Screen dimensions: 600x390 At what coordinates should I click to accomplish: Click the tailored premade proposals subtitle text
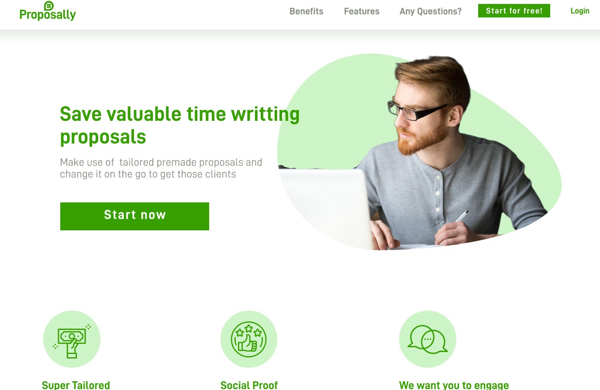click(x=161, y=168)
